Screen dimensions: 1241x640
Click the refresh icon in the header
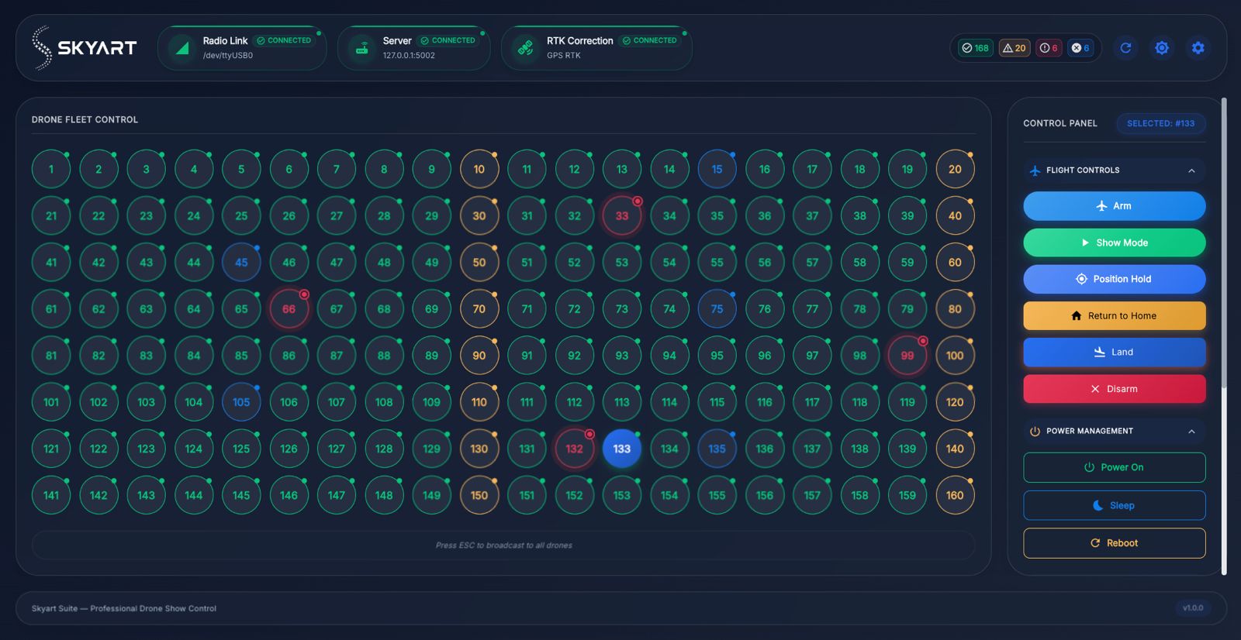(x=1125, y=48)
